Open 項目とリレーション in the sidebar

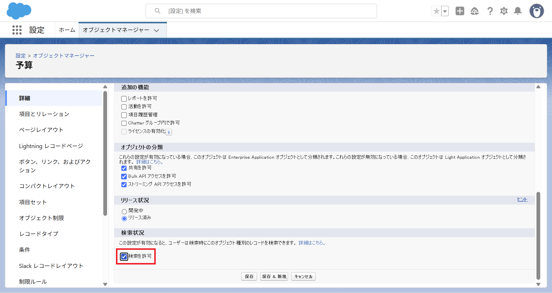pyautogui.click(x=44, y=114)
